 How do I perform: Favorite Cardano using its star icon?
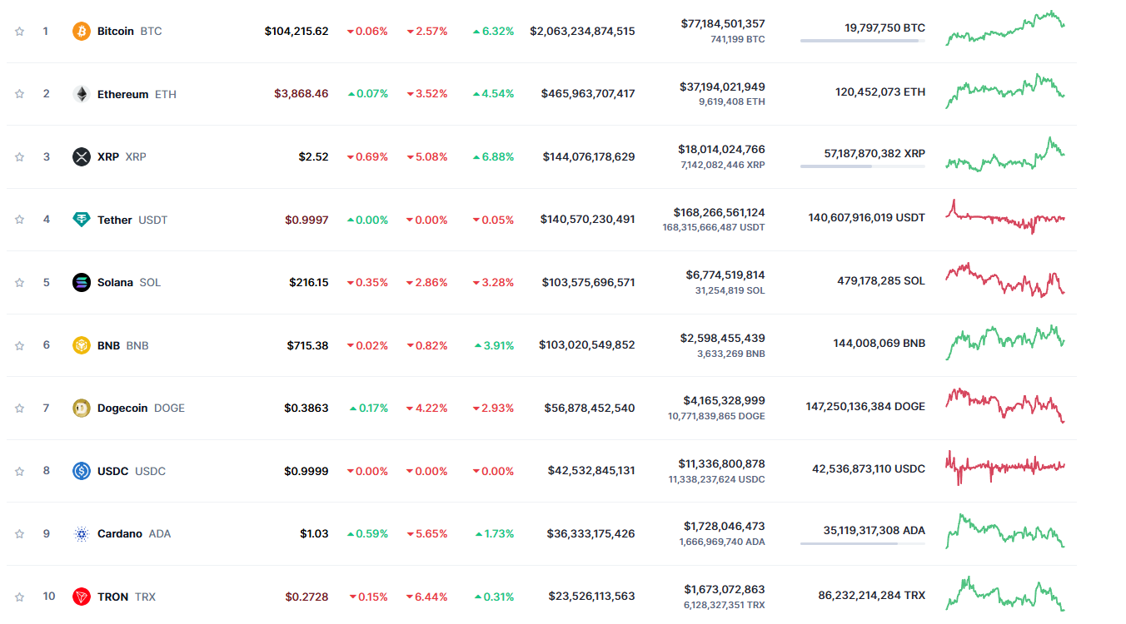(x=19, y=533)
